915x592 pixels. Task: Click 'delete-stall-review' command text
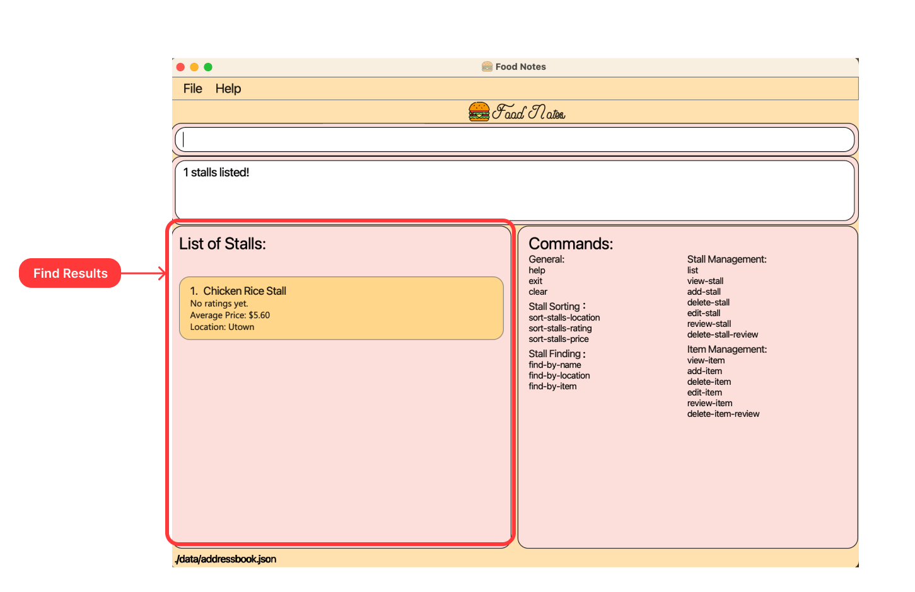click(x=723, y=335)
